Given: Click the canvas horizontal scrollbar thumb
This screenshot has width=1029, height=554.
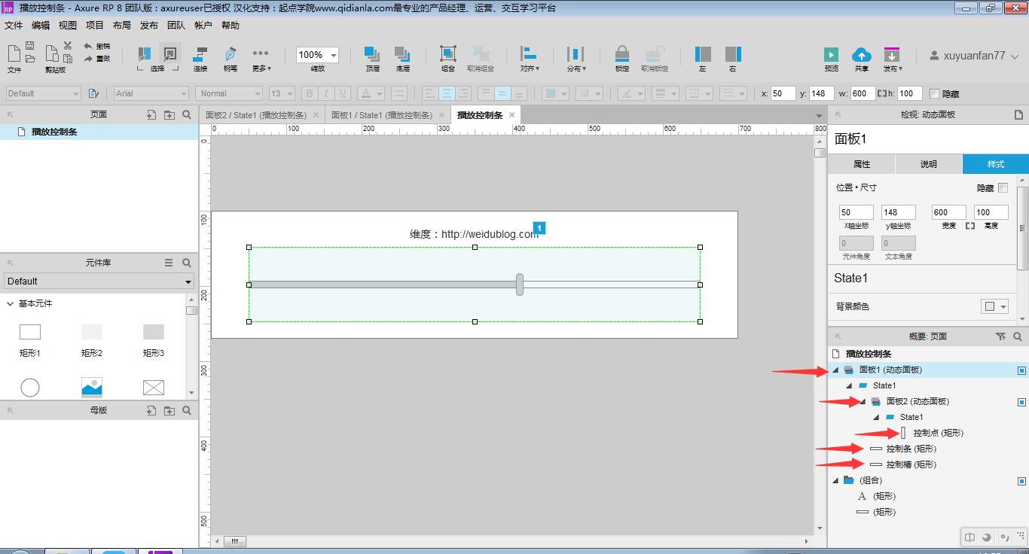Looking at the screenshot, I should [235, 541].
